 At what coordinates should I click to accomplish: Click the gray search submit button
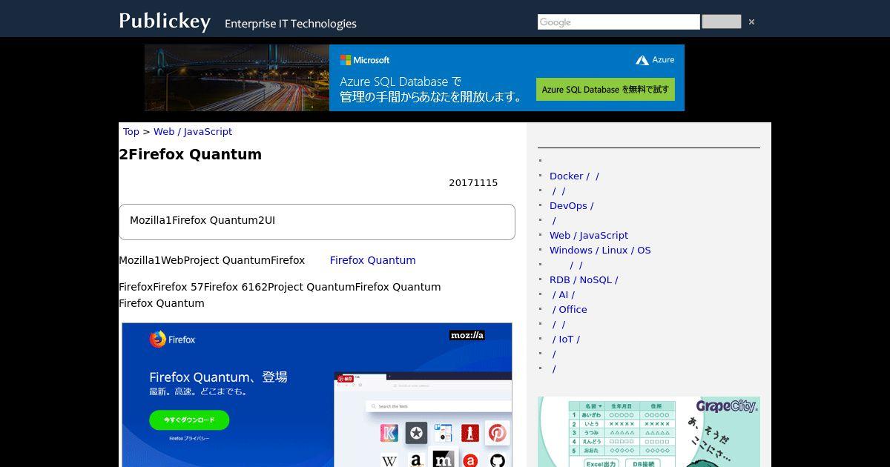(722, 22)
